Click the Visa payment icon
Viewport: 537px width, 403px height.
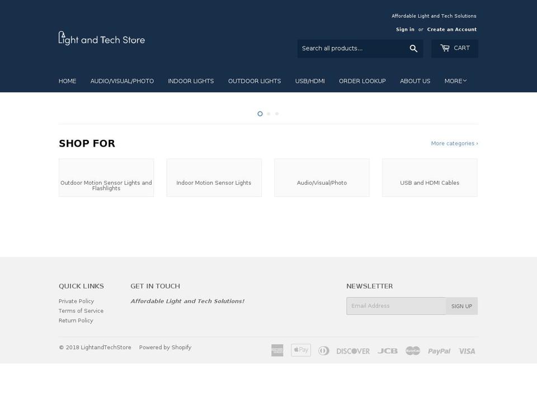[x=467, y=351]
